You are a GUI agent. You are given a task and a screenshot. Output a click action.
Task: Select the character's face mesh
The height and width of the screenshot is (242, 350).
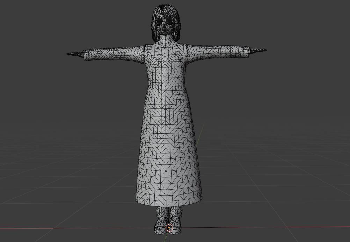166,26
